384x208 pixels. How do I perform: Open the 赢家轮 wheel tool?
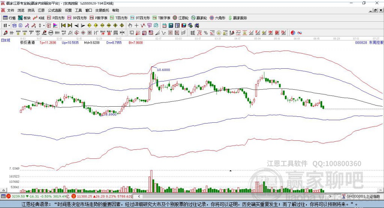tap(199, 18)
